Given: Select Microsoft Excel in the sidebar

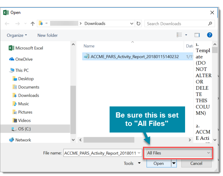Looking at the screenshot, I should point(29,48).
